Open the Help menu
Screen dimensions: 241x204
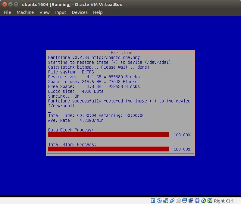[98, 12]
